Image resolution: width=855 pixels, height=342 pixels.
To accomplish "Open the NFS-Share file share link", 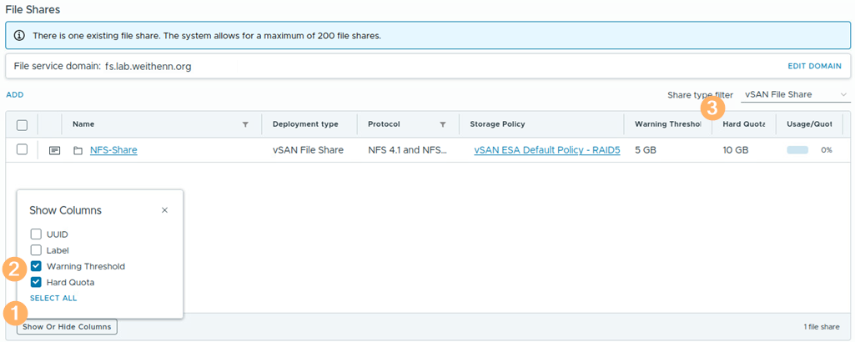I will tap(113, 150).
